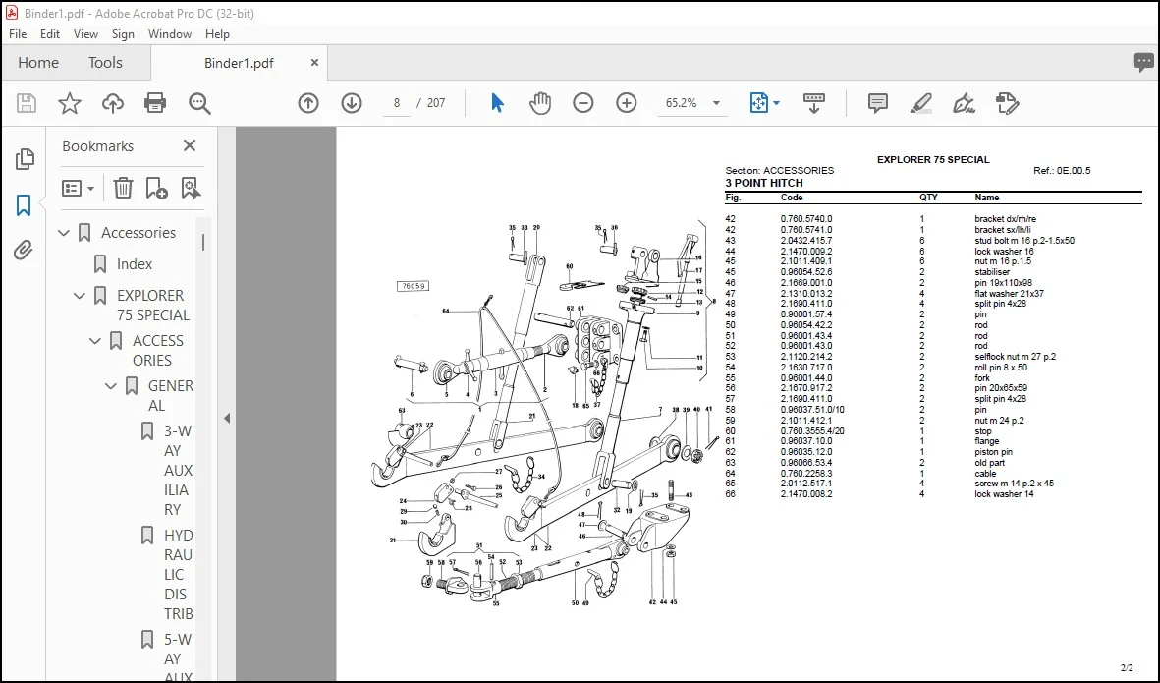Open the 3-WAY AUXILIARY bookmark
The width and height of the screenshot is (1160, 683).
pos(179,470)
